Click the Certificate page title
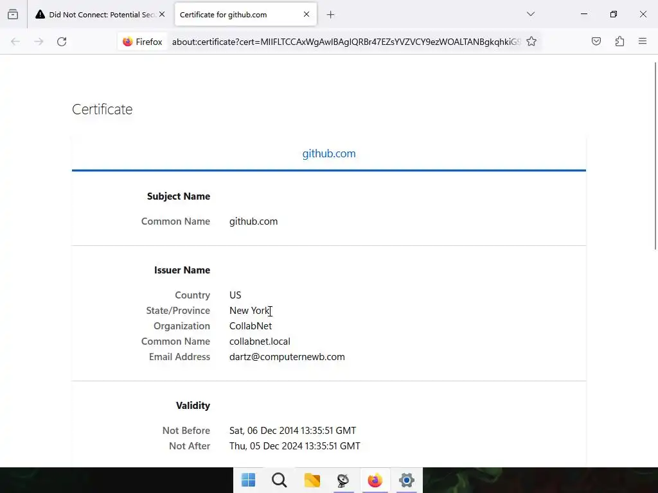Viewport: 658px width, 493px height. [102, 109]
